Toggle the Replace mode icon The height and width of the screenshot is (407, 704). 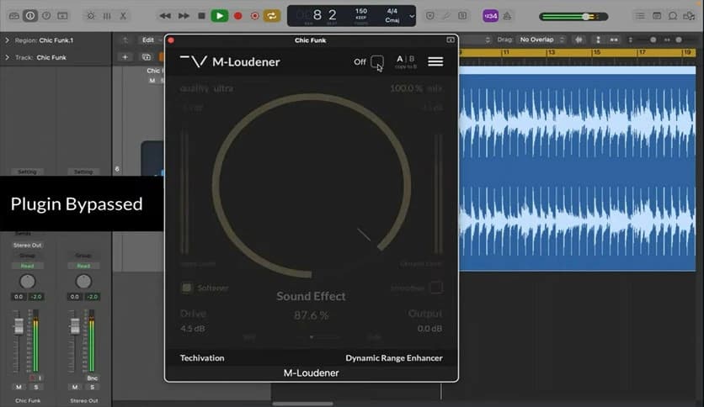429,16
